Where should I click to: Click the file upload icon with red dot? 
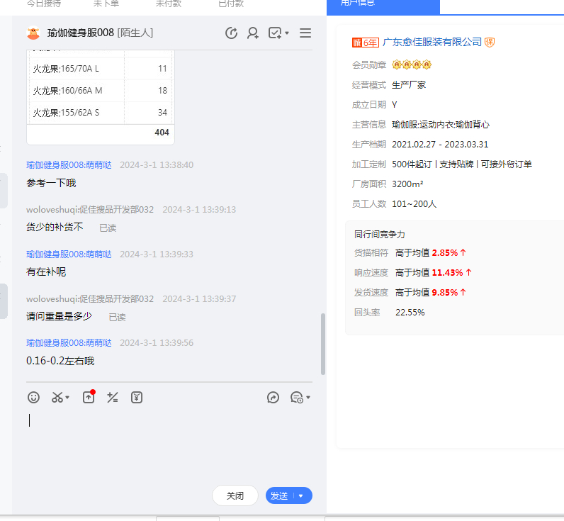[x=89, y=398]
